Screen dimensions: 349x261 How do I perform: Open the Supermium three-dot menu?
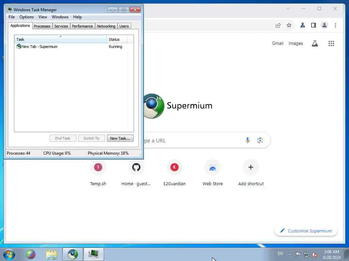coord(335,25)
